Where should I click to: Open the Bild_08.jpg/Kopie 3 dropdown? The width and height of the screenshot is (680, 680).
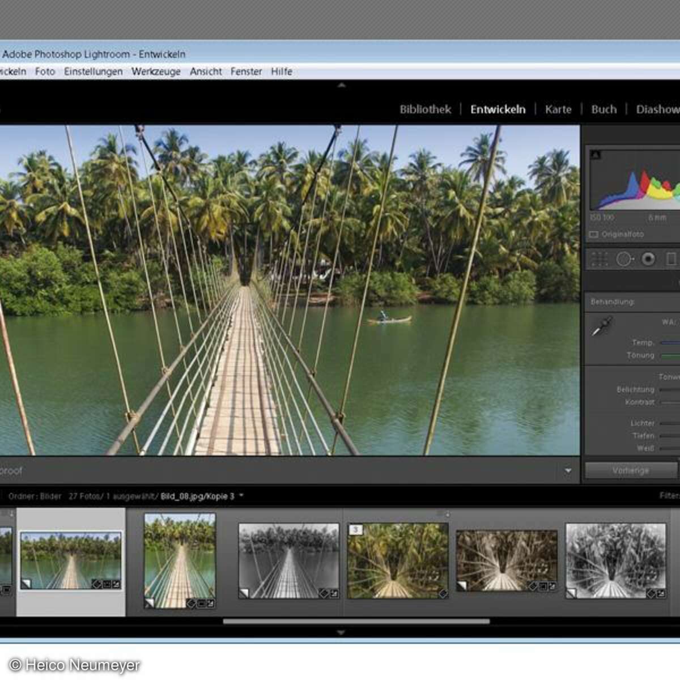[240, 495]
